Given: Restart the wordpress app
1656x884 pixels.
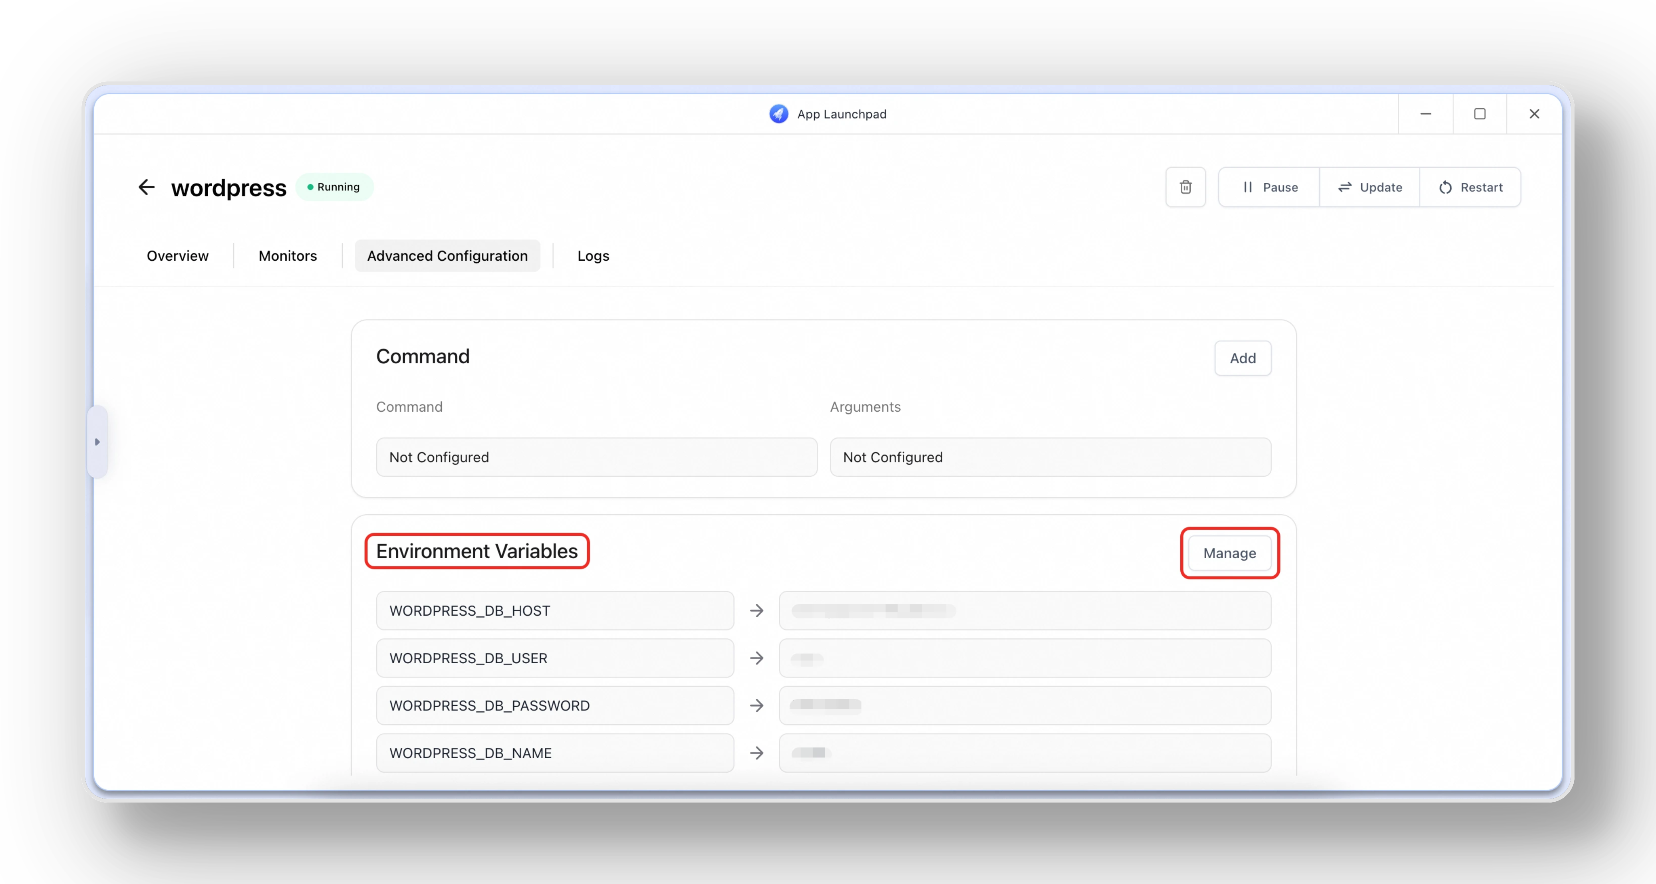Looking at the screenshot, I should coord(1470,187).
